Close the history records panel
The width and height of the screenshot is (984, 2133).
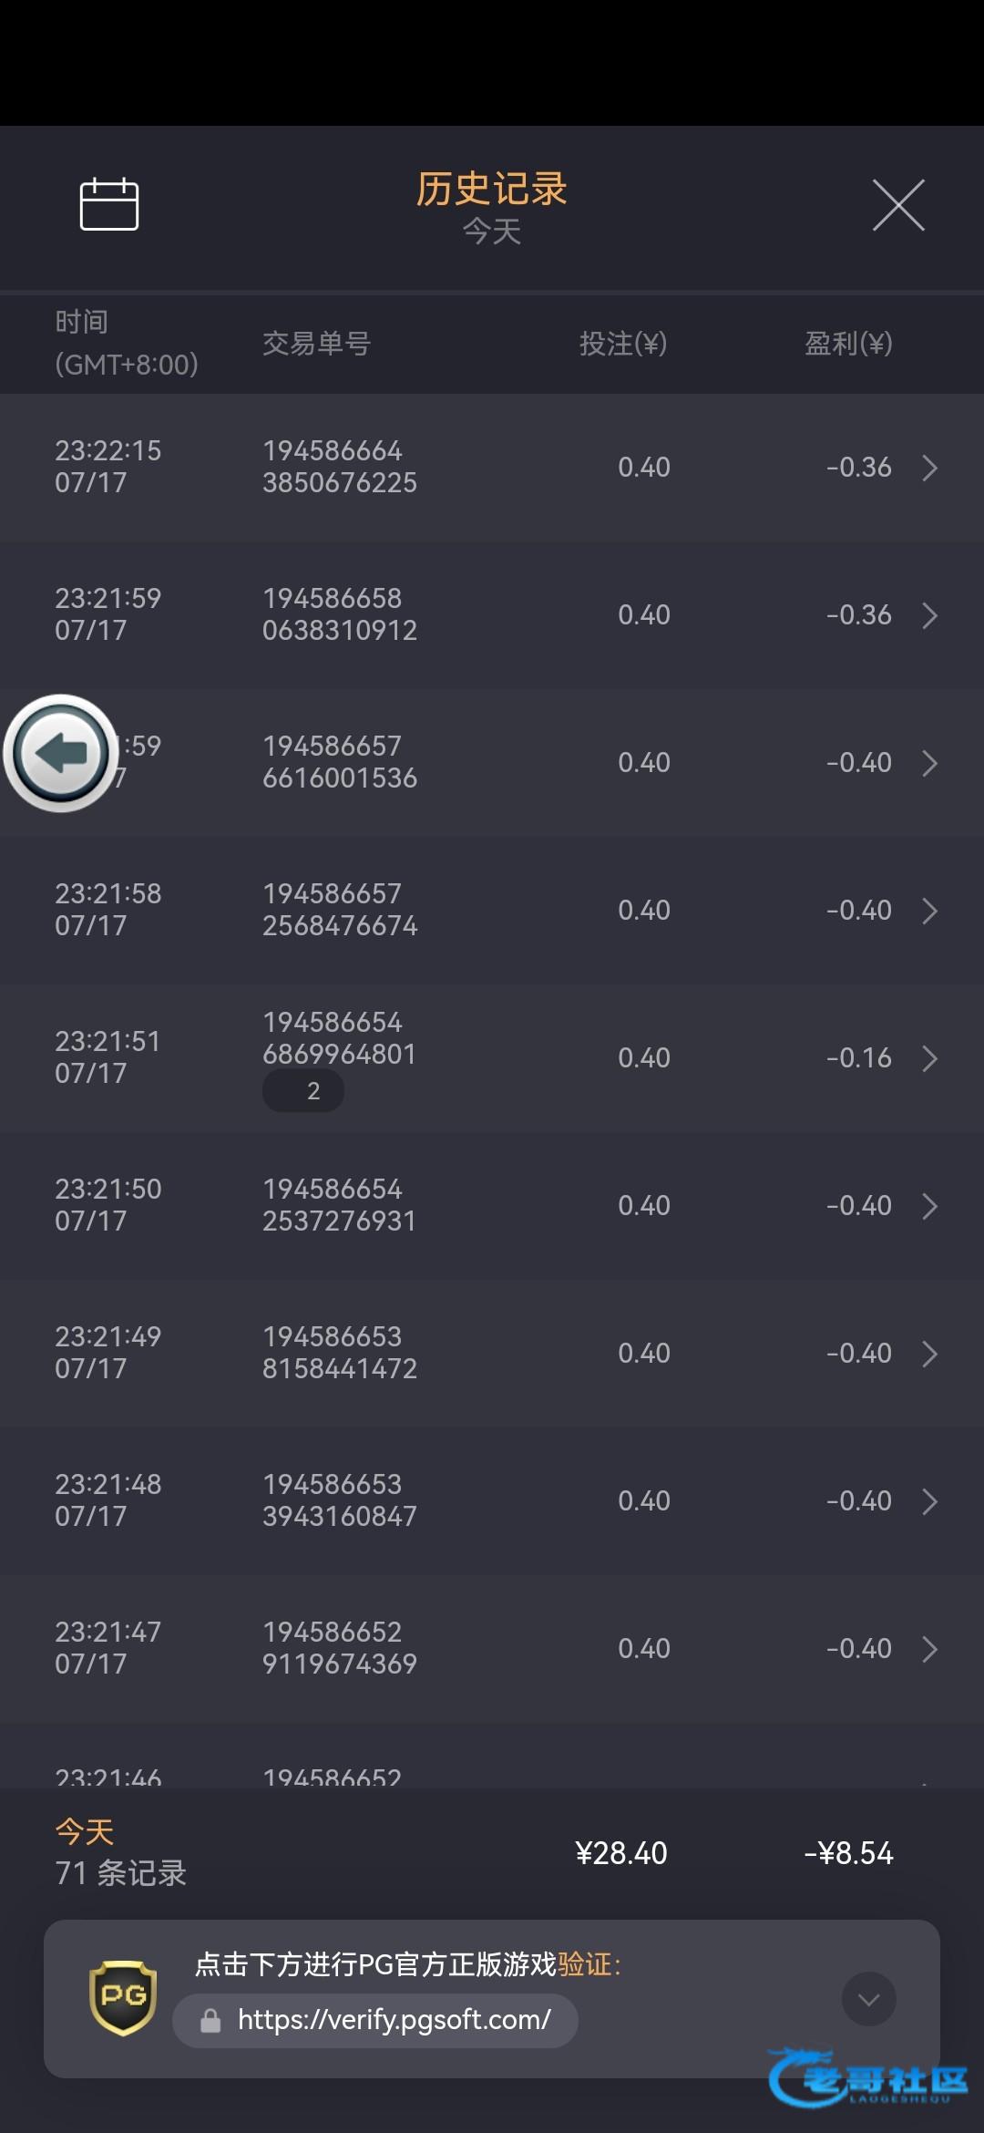pyautogui.click(x=898, y=205)
